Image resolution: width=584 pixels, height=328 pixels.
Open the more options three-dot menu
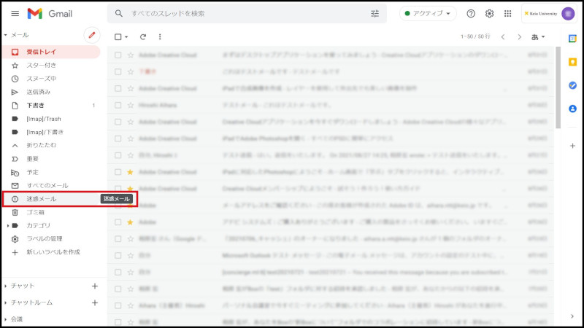coord(160,36)
